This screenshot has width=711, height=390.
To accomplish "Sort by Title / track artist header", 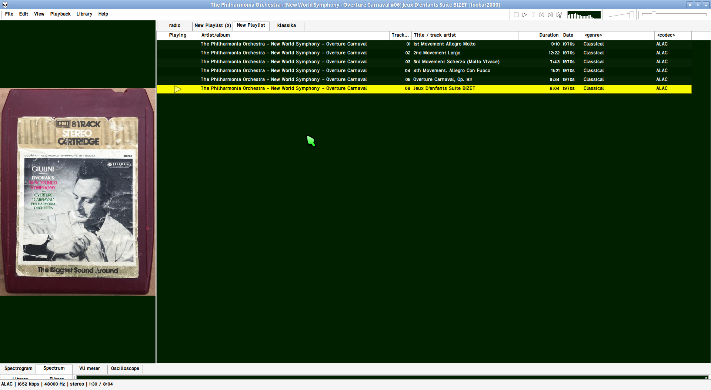I will 465,36.
